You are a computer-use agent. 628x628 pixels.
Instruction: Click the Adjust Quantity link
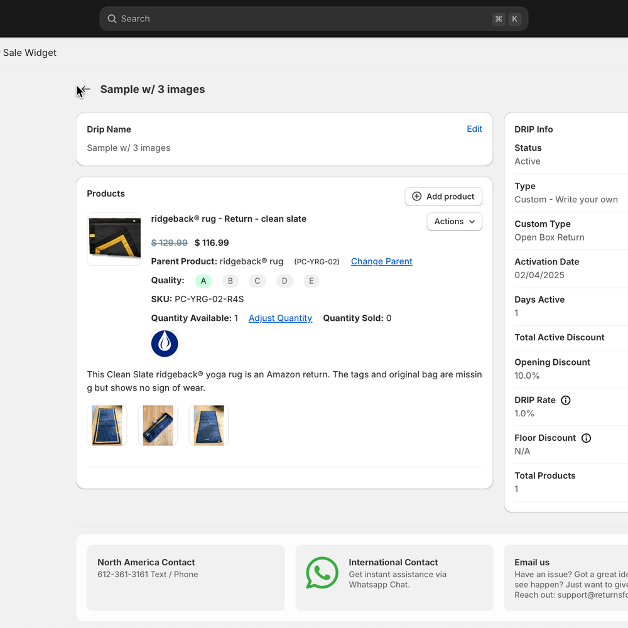(280, 318)
